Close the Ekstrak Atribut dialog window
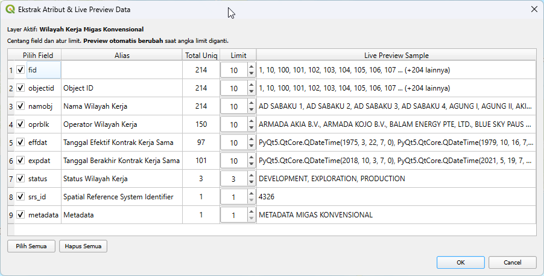The image size is (544, 276). [x=533, y=10]
